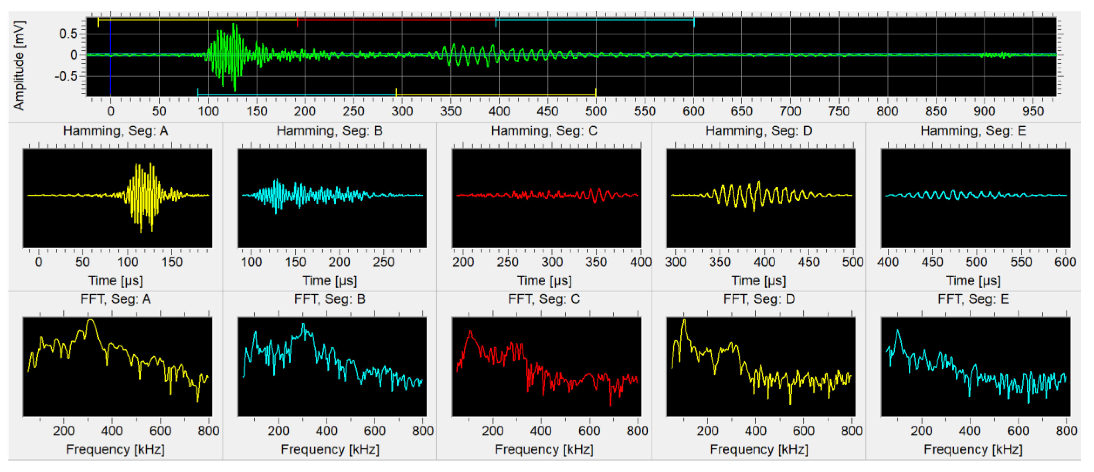This screenshot has height=472, width=1094.
Task: Select the yellow Segment A bracket above the waveform
Action: [x=198, y=19]
